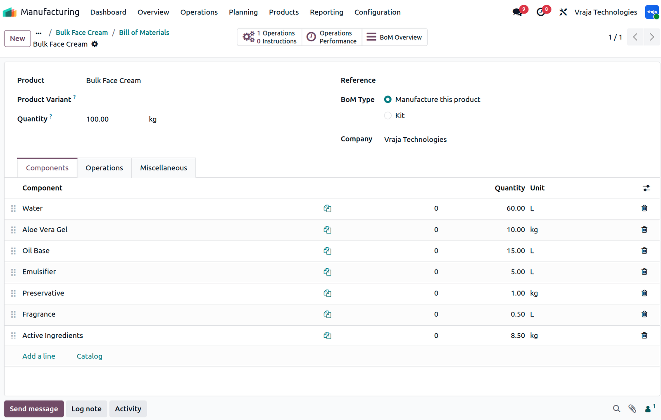Click the copy icon on Oil Base row

[327, 251]
